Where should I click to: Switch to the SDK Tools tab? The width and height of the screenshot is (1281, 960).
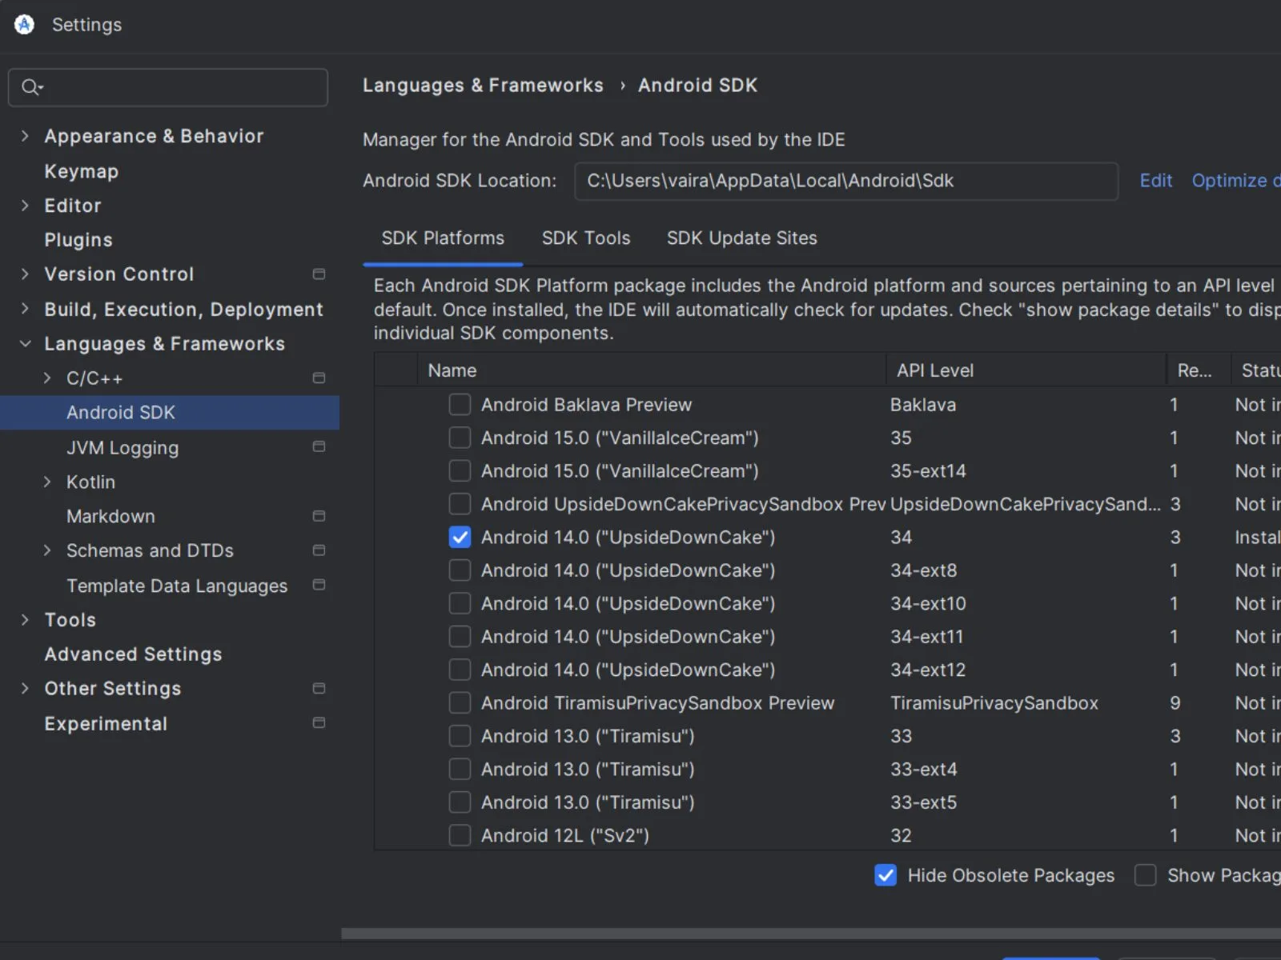[x=586, y=238]
